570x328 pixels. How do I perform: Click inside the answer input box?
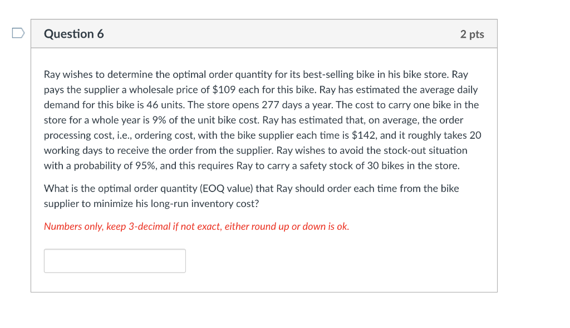(114, 260)
